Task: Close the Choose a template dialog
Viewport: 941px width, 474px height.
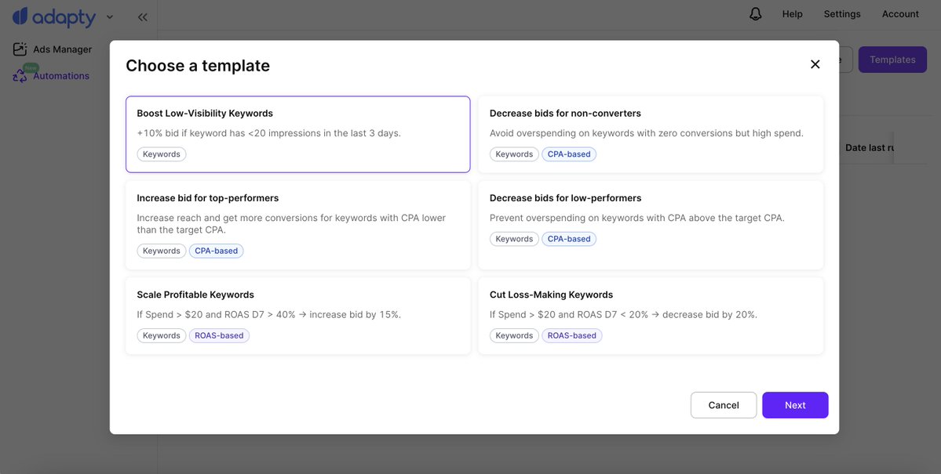Action: tap(815, 64)
